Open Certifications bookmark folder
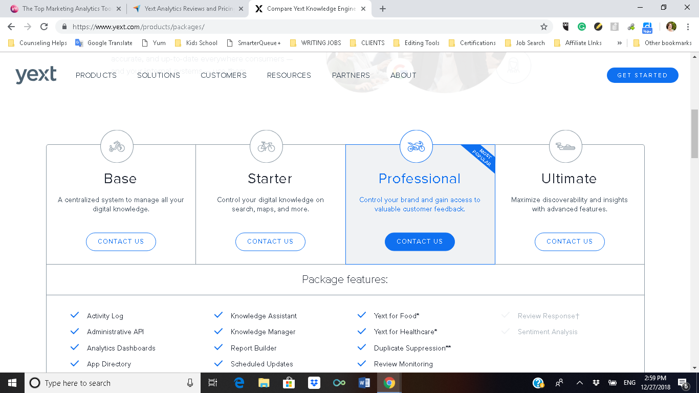Screen dimensions: 699x393 472,43
